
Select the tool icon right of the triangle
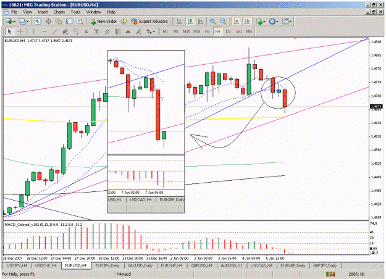tap(139, 31)
